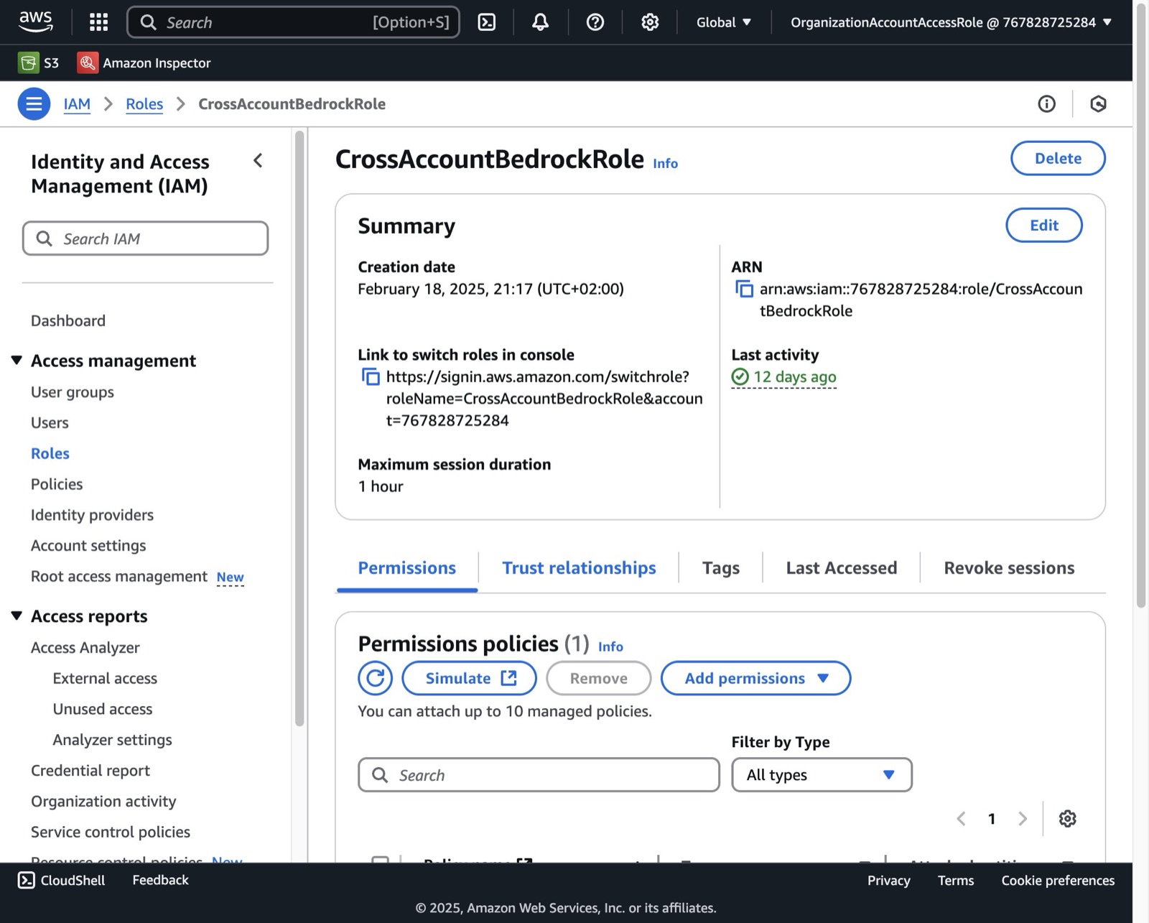Switch to the Trust relationships tab
1149x923 pixels.
(579, 568)
